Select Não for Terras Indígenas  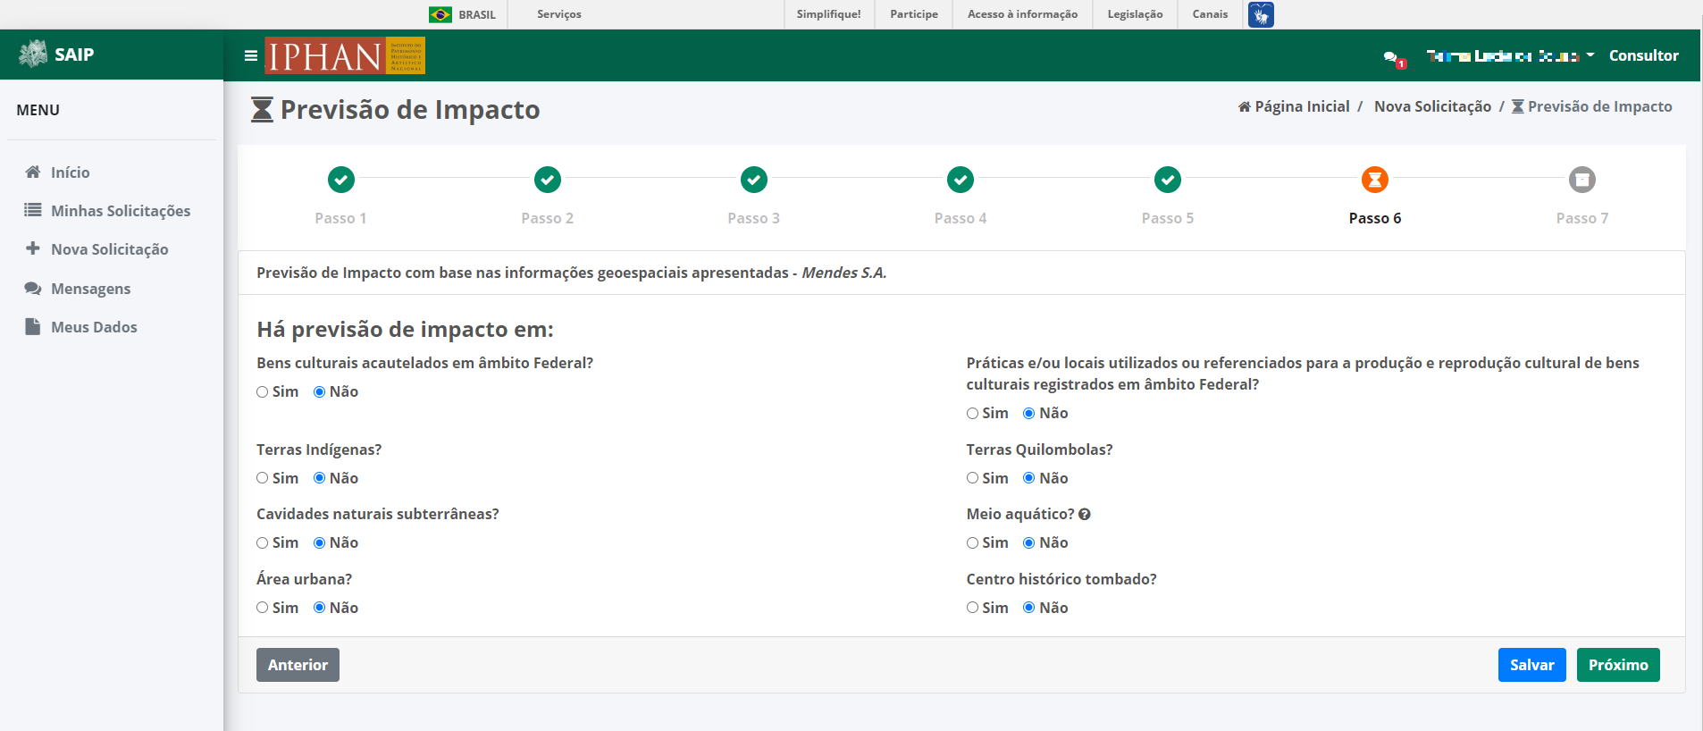319,478
